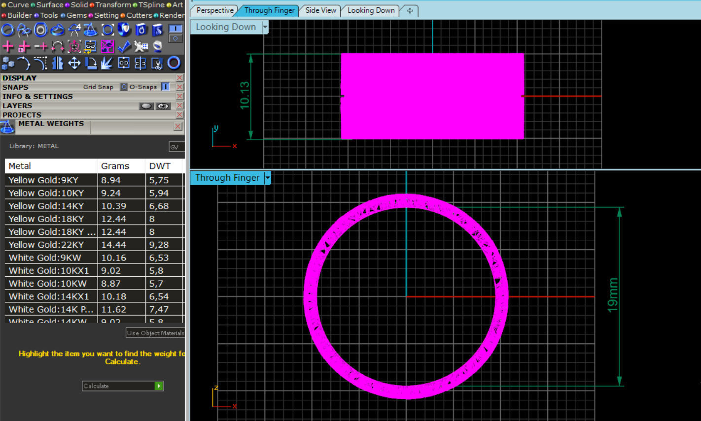Click the framed blue ring zoom icon
The image size is (701, 421).
click(x=107, y=30)
